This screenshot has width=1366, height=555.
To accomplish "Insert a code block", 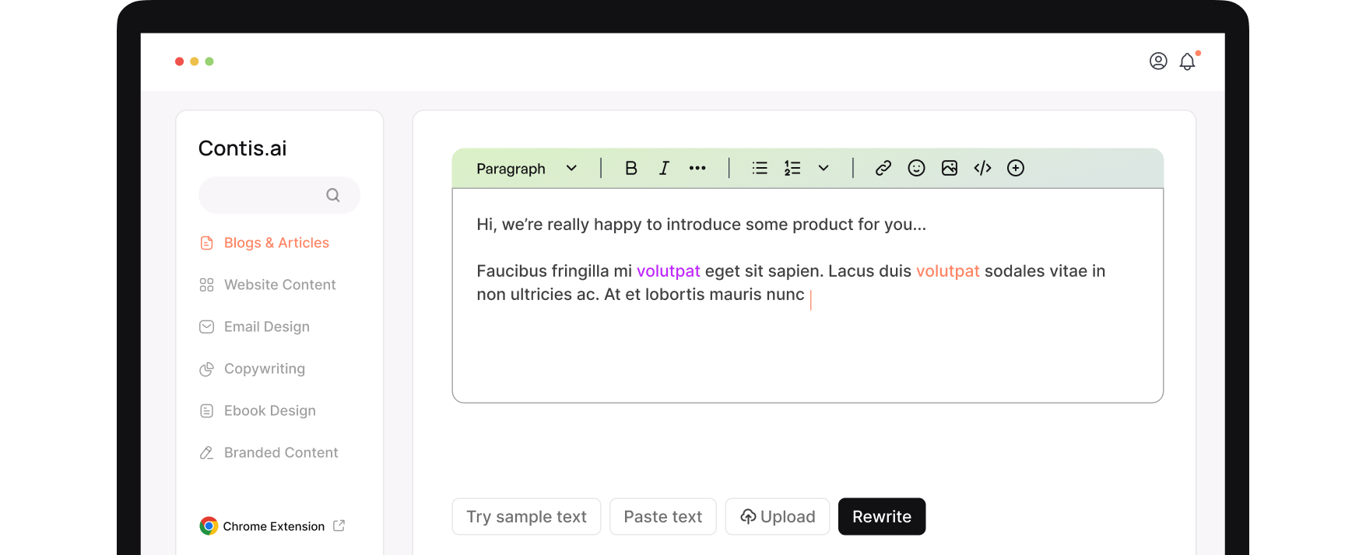I will [x=982, y=168].
